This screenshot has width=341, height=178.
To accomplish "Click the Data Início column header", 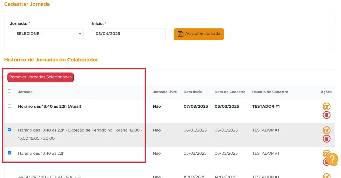I will click(x=193, y=92).
